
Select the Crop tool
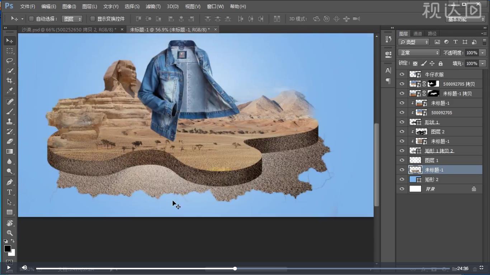point(10,81)
